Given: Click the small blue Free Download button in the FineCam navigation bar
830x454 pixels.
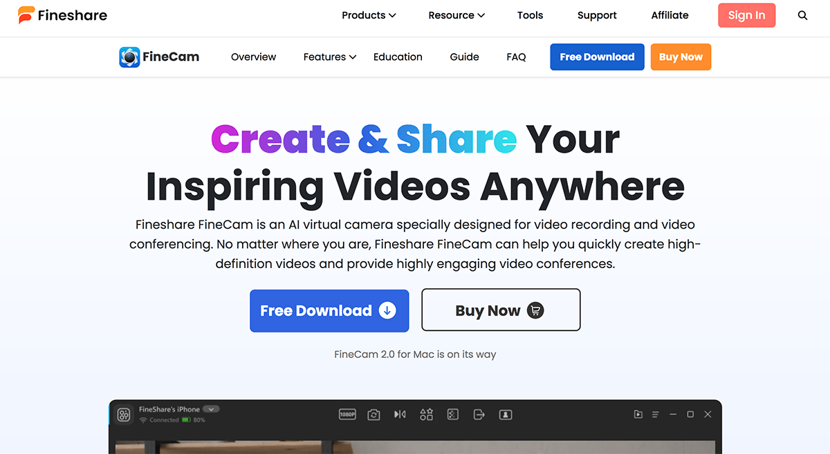Looking at the screenshot, I should pyautogui.click(x=597, y=57).
